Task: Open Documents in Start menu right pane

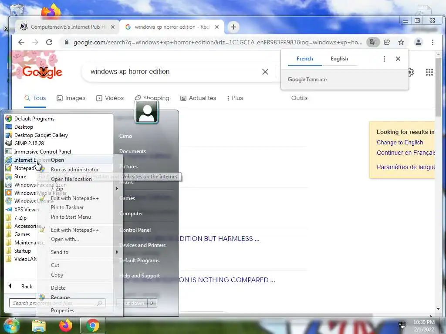Action: pos(132,151)
